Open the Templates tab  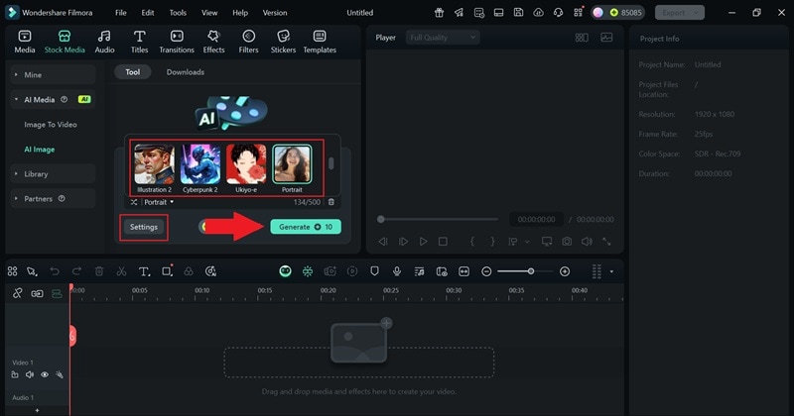pos(320,42)
